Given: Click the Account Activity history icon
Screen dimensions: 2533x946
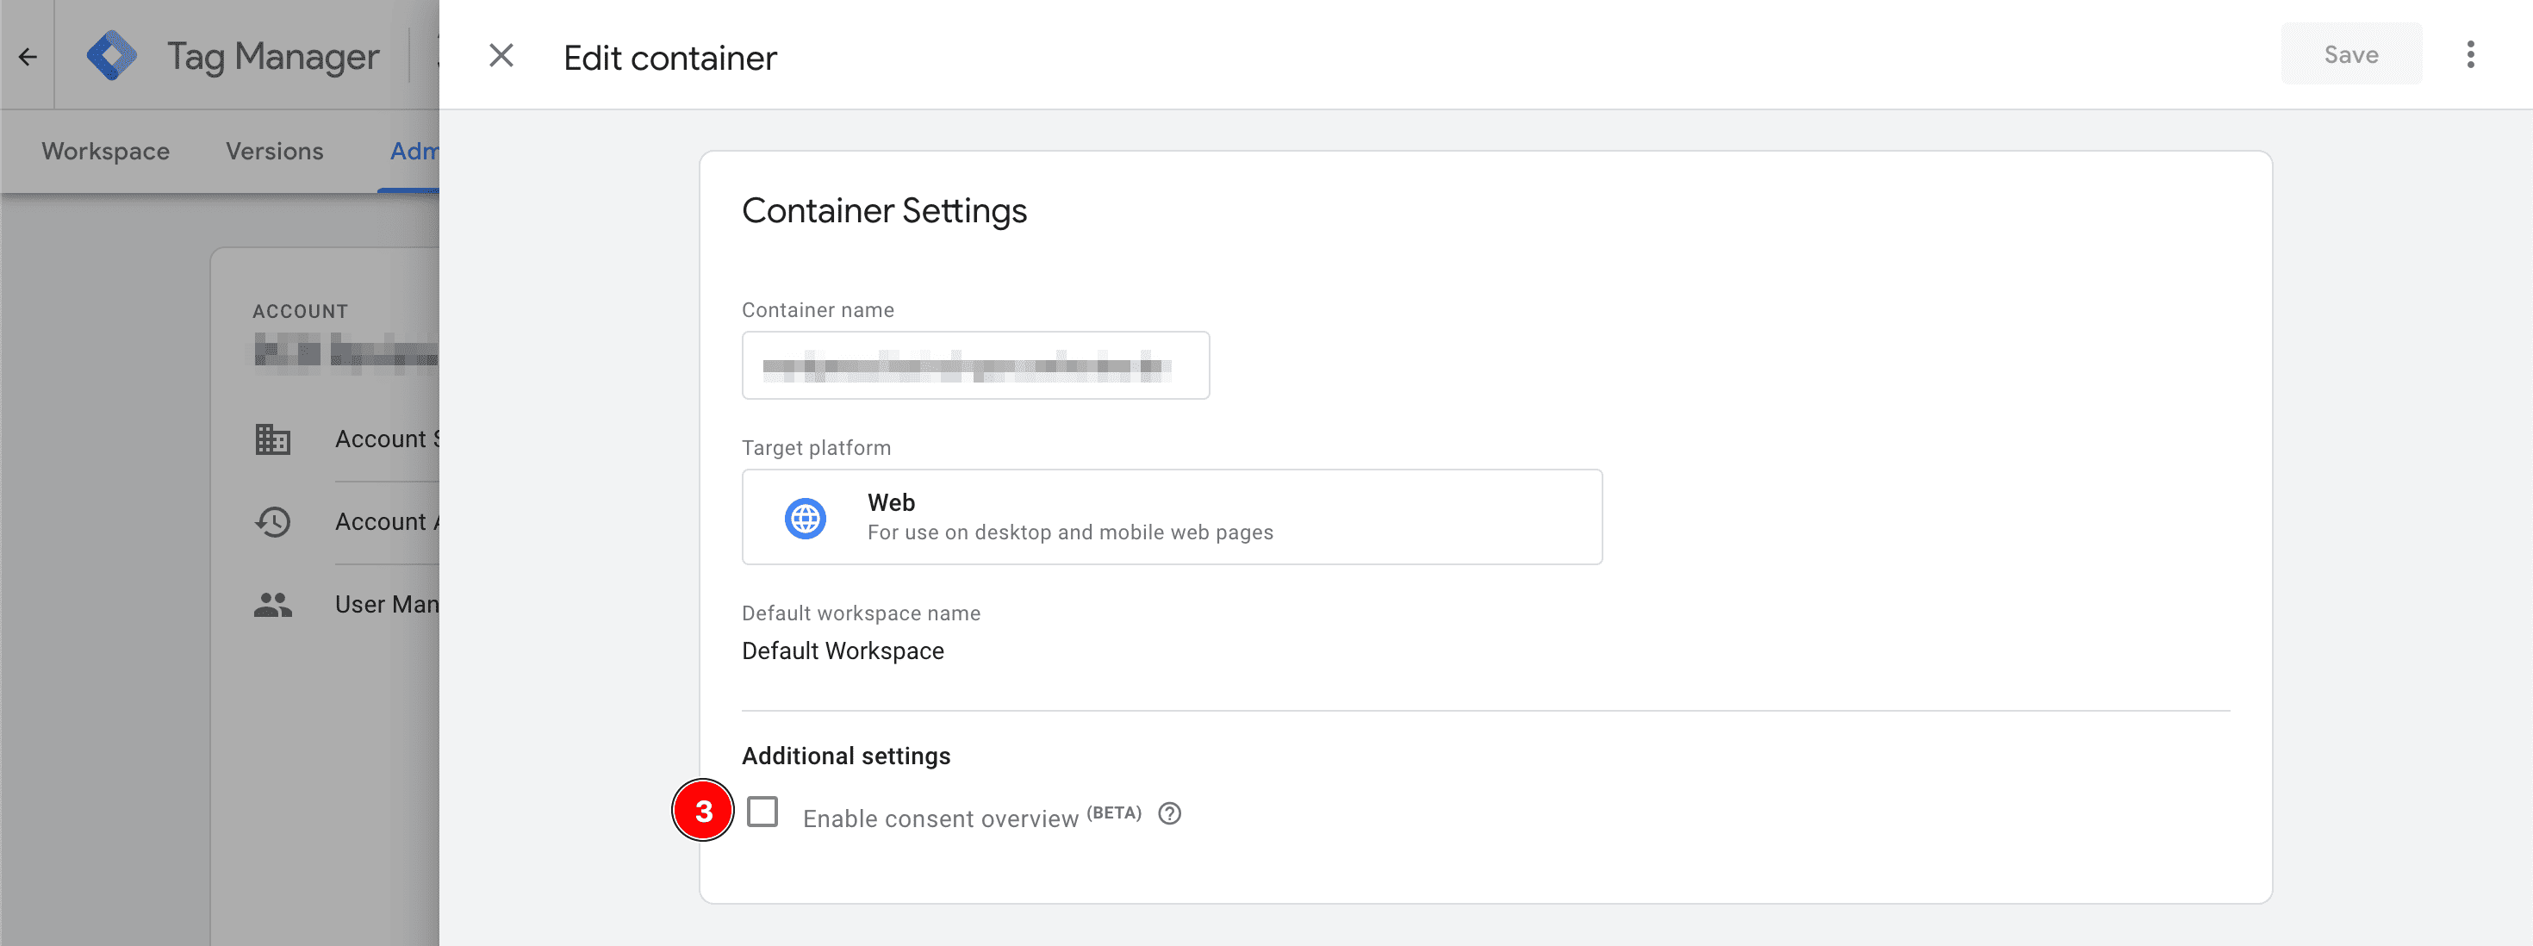Looking at the screenshot, I should click(272, 522).
